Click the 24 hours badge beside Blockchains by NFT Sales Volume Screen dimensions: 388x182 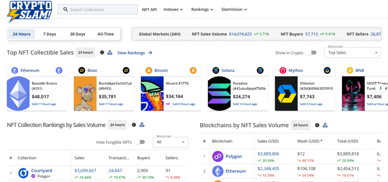point(300,125)
